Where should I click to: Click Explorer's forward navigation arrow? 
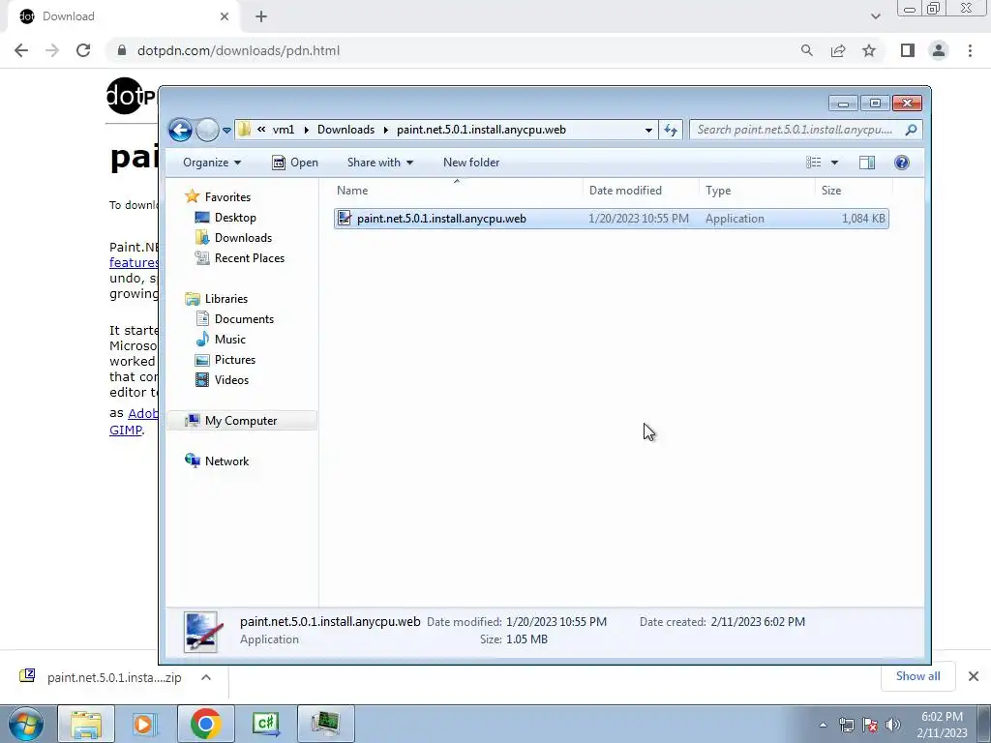point(207,131)
